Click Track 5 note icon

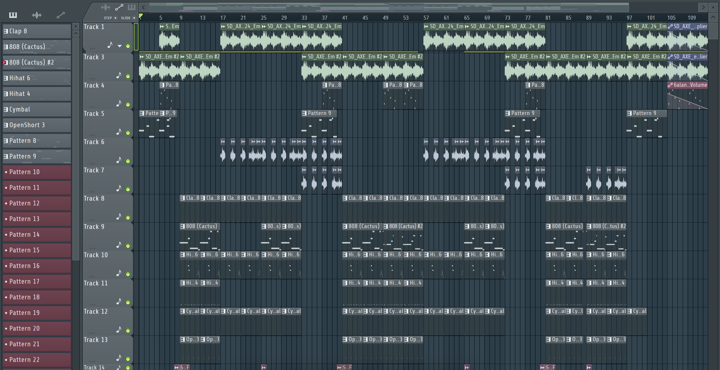point(119,131)
